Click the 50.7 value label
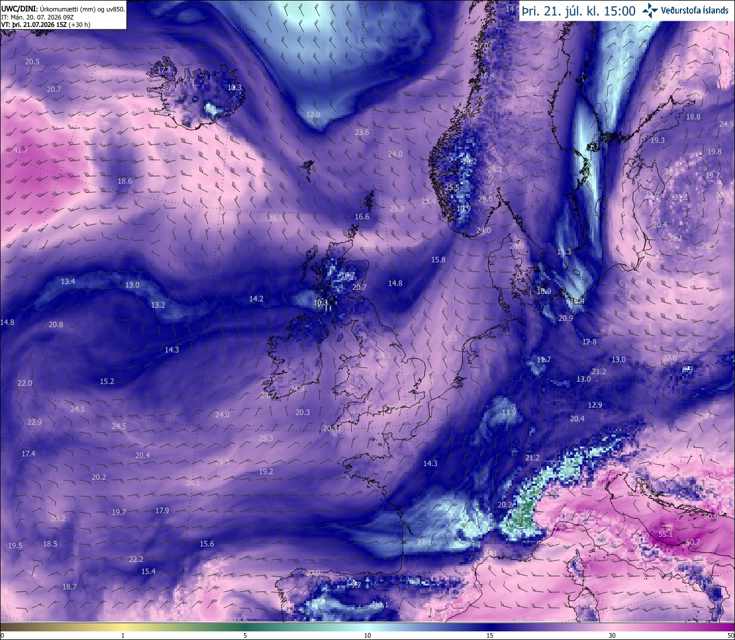The height and width of the screenshot is (640, 735). coord(693,542)
